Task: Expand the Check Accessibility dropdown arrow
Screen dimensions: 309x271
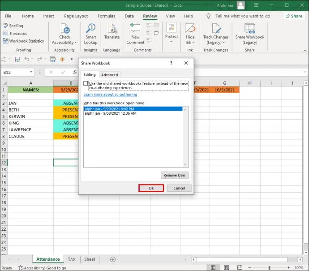Action: coord(76,43)
